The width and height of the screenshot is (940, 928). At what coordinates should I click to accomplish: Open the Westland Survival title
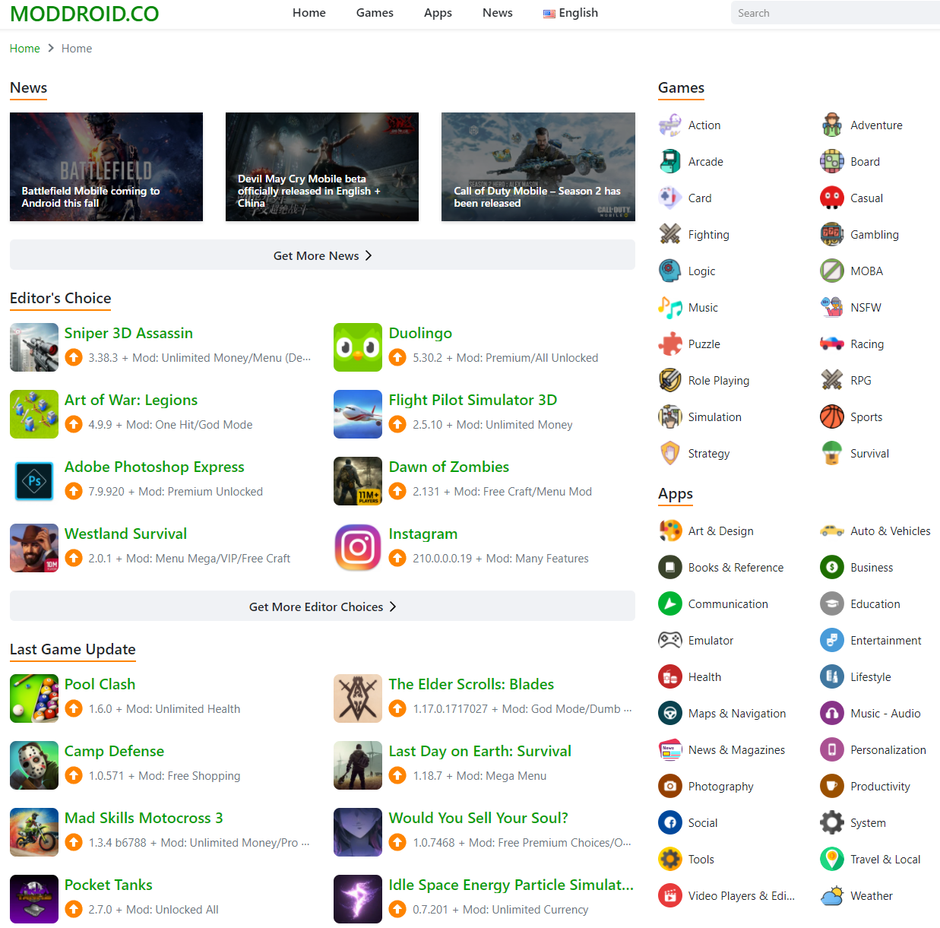(x=125, y=534)
